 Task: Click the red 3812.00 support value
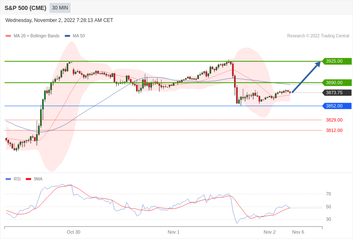(x=334, y=130)
